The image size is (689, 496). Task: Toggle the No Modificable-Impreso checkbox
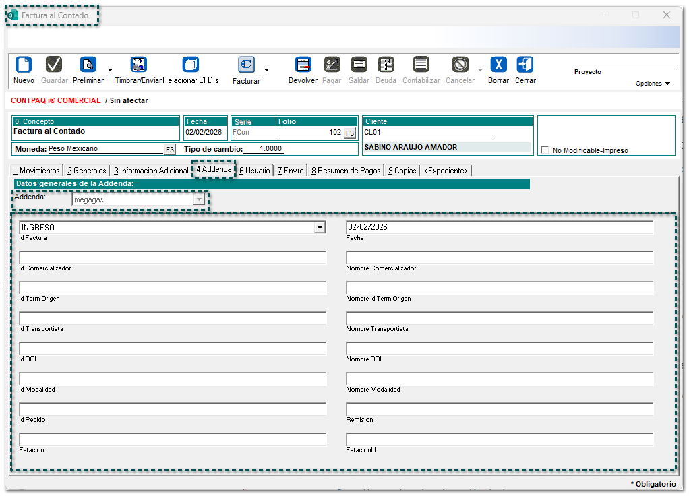545,150
